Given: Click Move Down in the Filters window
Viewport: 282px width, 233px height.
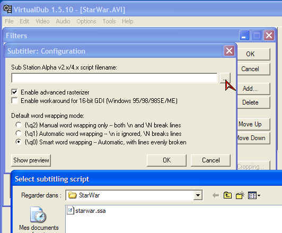Looking at the screenshot, I should click(x=253, y=138).
